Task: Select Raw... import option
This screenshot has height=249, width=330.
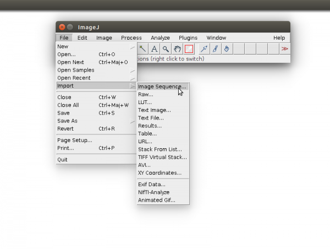Action: click(163, 94)
